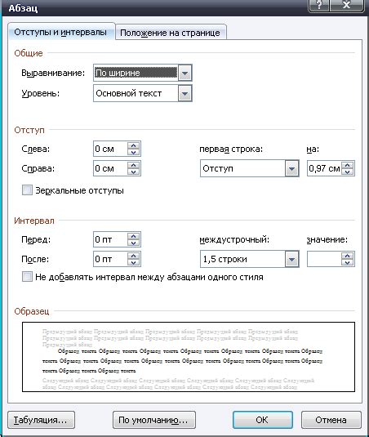Enable the Зеркальные отступы checkbox

(x=27, y=190)
